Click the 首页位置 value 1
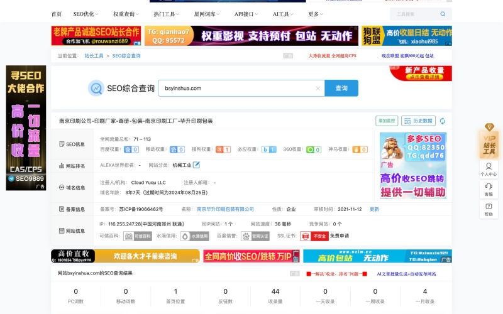This screenshot has width=503, height=314. pyautogui.click(x=175, y=291)
